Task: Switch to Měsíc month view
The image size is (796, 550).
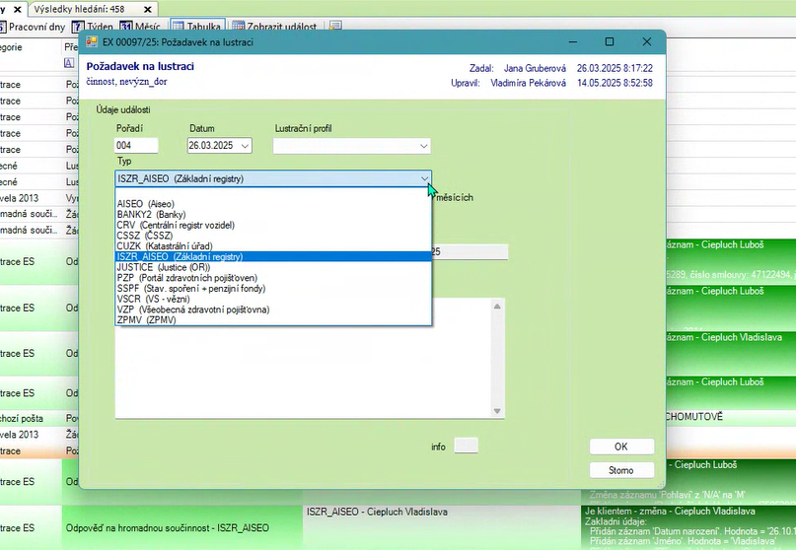Action: click(x=142, y=27)
